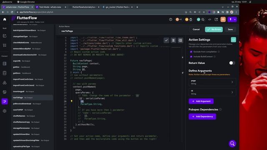
Task: Click the format code alignment icon
Action: [174, 40]
